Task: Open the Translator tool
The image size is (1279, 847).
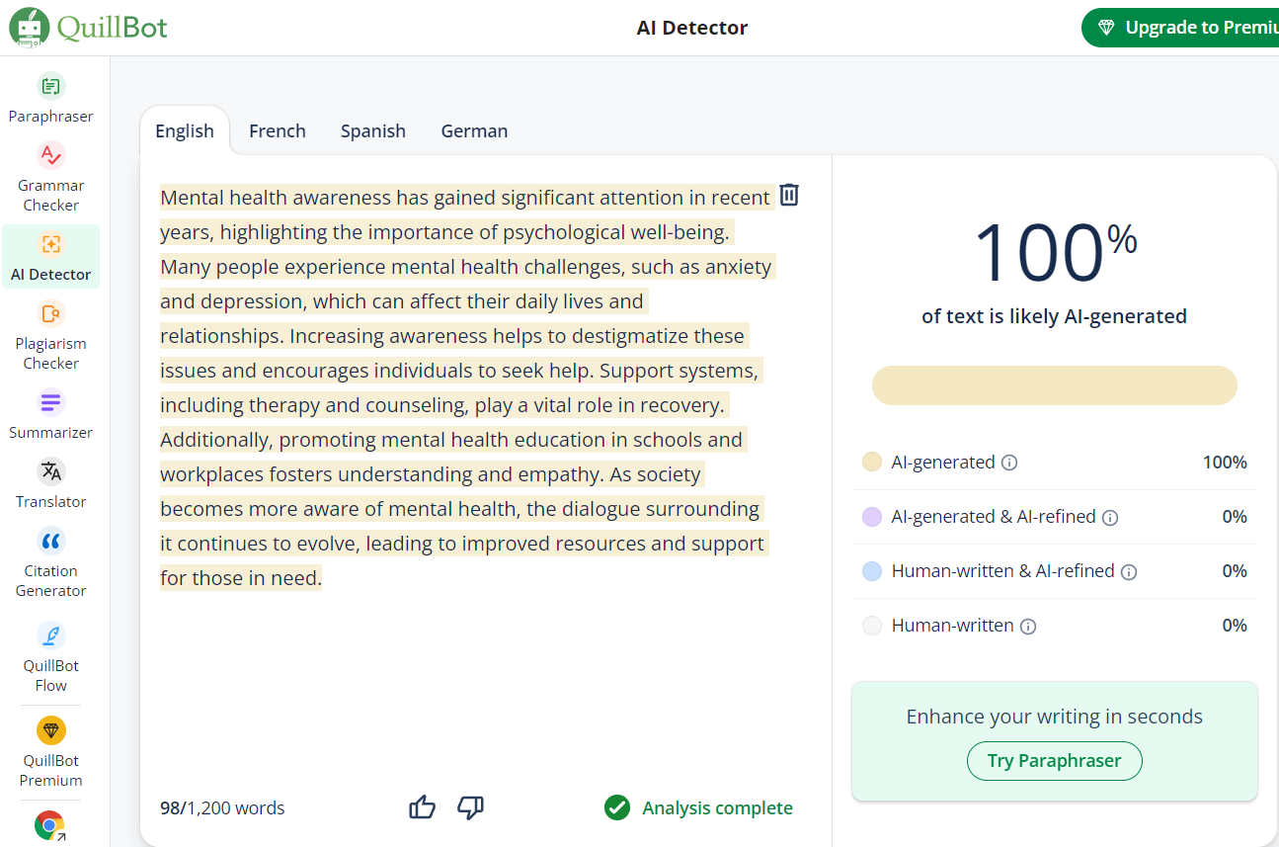Action: pos(51,484)
